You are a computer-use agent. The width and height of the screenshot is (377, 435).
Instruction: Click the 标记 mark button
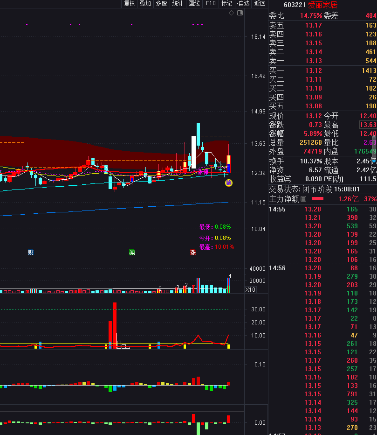(226, 4)
